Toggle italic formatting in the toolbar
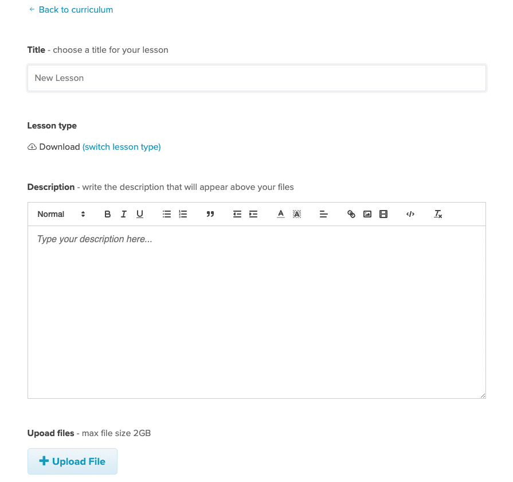 (123, 214)
